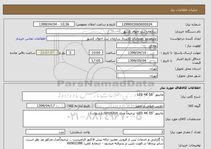Click the countdown timer 23:07:57
This screenshot has width=211, height=149.
pyautogui.click(x=47, y=53)
